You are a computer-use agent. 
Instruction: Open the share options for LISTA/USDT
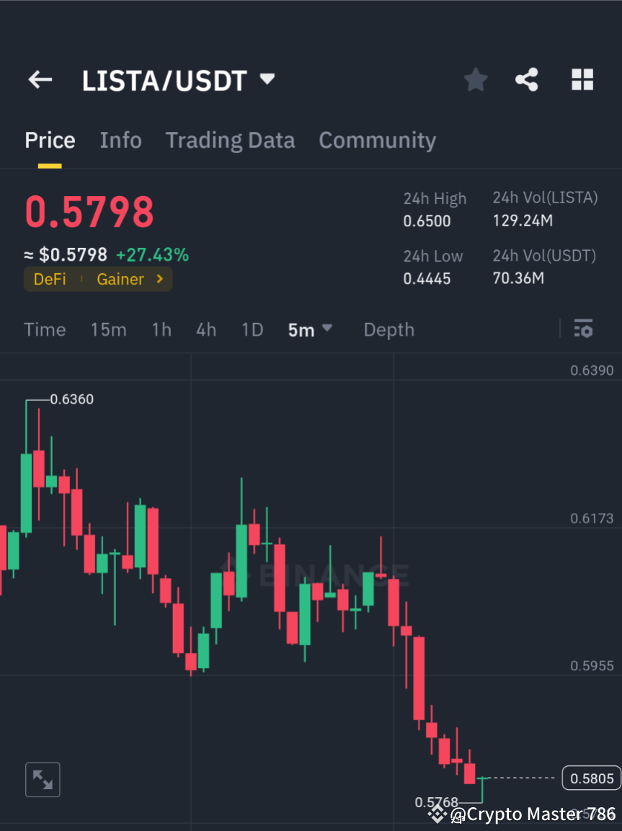click(527, 79)
